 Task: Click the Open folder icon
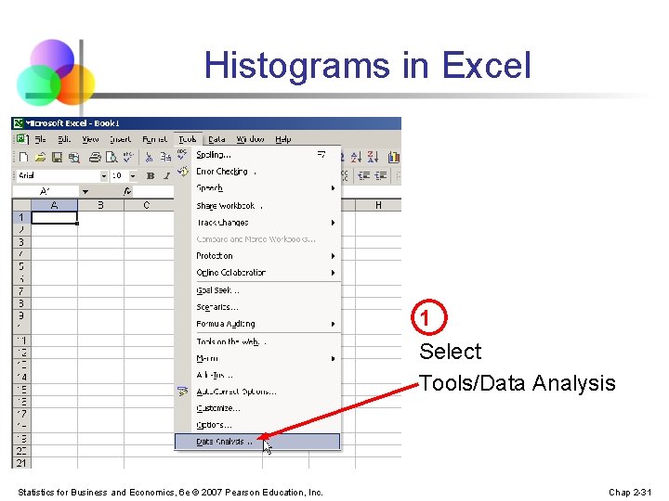[x=40, y=157]
